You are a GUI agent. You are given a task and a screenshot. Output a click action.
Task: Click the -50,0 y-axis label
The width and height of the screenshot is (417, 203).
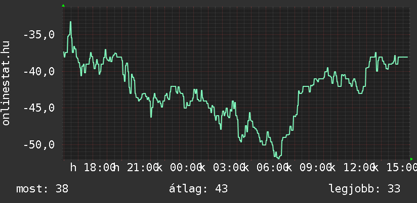[40, 145]
